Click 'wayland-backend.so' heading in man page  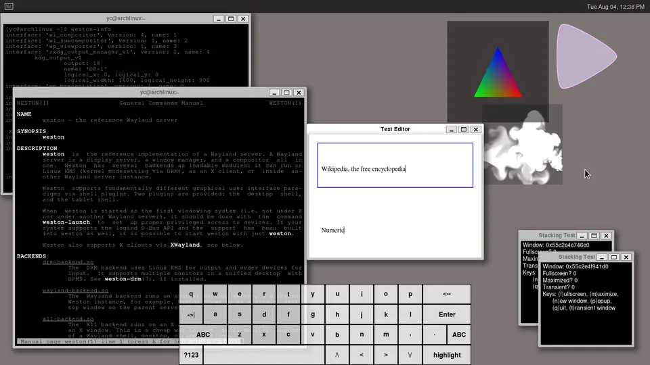coord(75,291)
